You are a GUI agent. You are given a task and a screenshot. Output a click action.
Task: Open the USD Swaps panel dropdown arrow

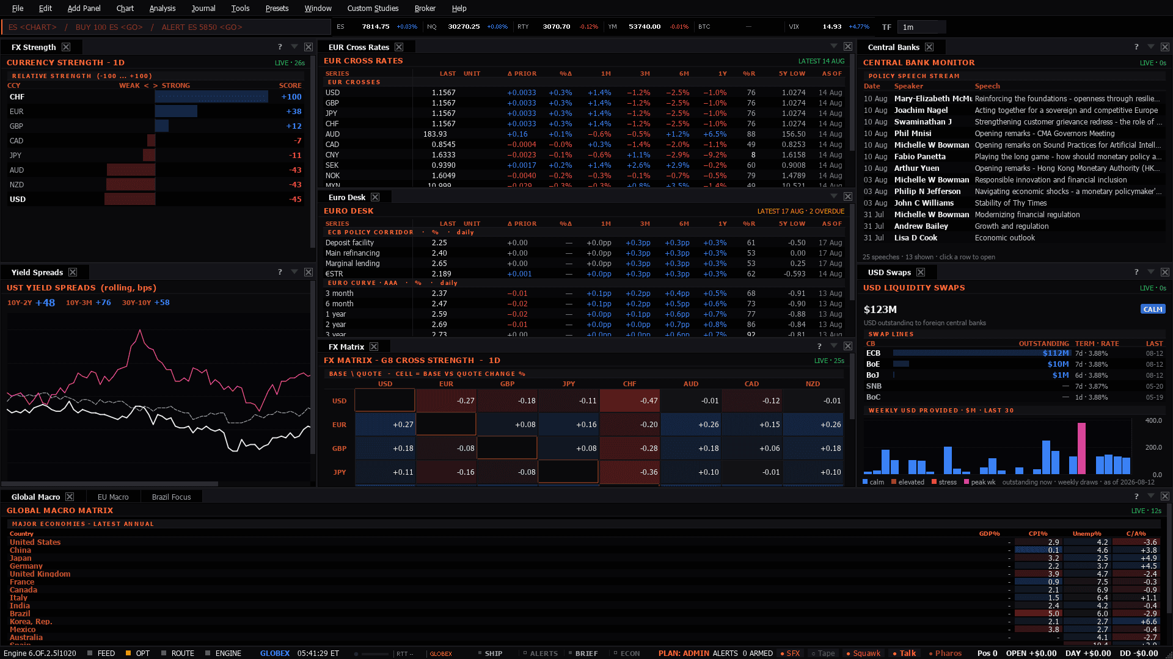coord(1151,272)
